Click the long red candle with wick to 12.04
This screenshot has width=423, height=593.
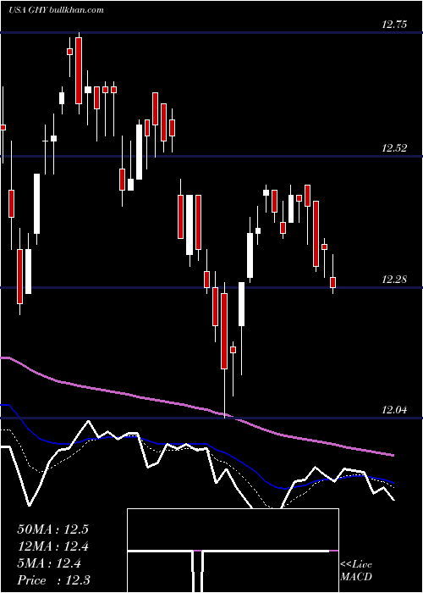click(x=224, y=331)
